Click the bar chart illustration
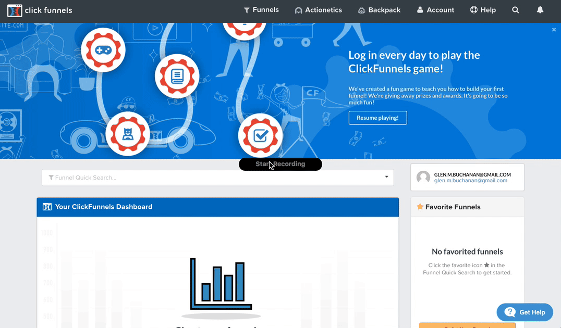The width and height of the screenshot is (561, 328). 221,284
